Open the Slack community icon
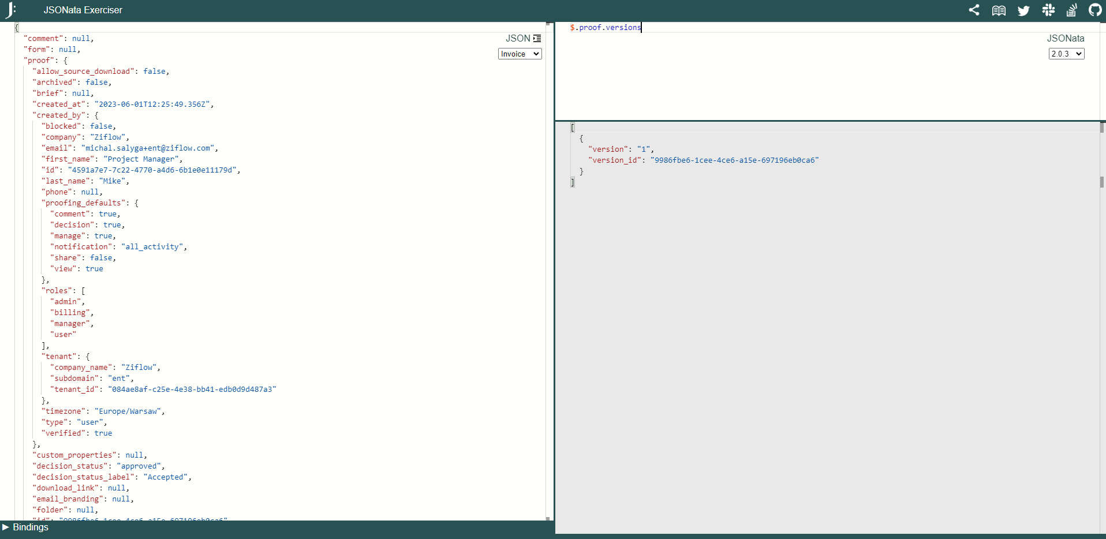The image size is (1106, 539). [1048, 10]
